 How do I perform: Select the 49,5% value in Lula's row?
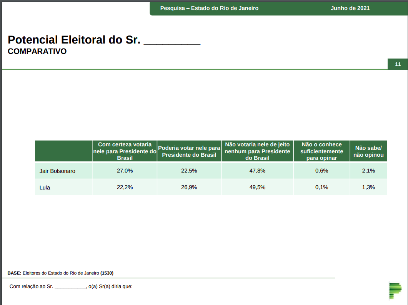(257, 187)
